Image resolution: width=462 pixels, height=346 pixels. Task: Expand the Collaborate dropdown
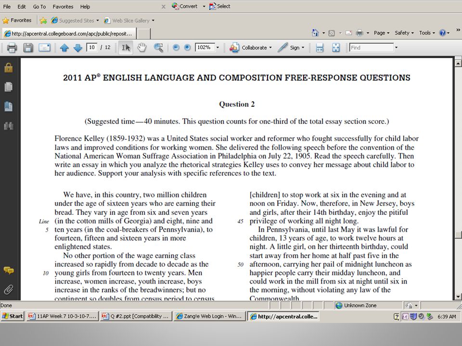(270, 48)
